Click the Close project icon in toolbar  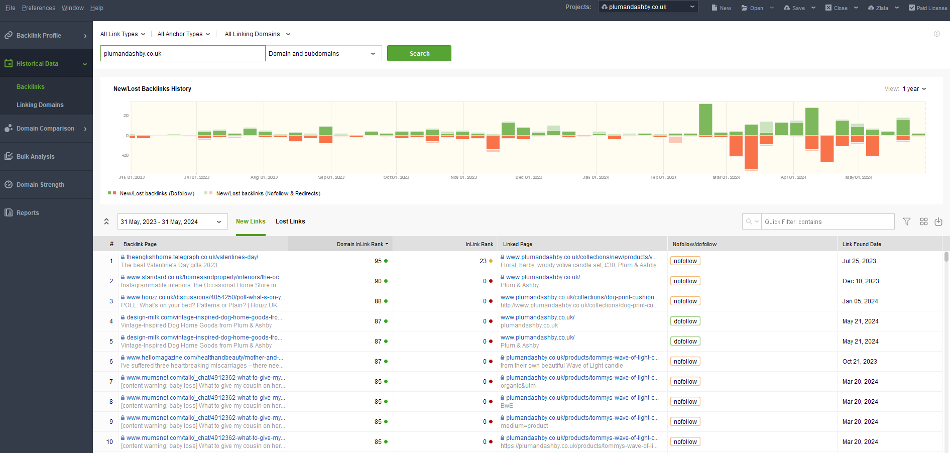pos(828,8)
